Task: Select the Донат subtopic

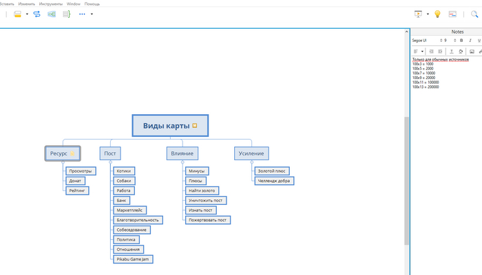Action: pos(75,181)
